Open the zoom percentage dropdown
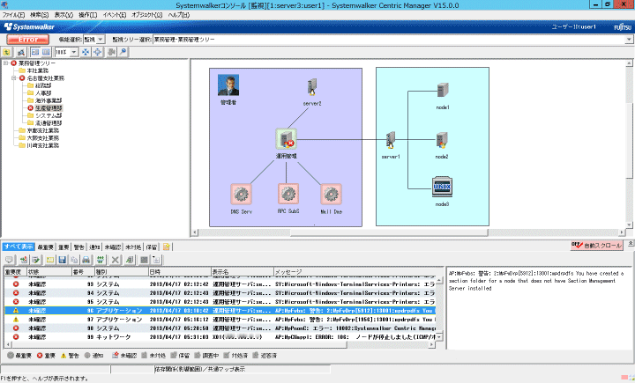Image resolution: width=635 pixels, height=383 pixels. (74, 52)
